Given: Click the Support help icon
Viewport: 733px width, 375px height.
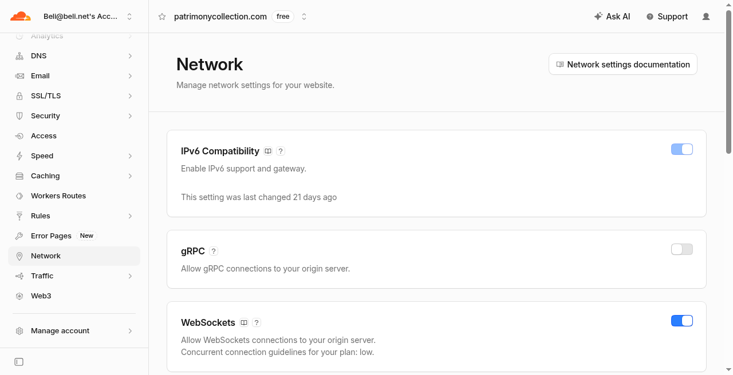Looking at the screenshot, I should coord(650,17).
